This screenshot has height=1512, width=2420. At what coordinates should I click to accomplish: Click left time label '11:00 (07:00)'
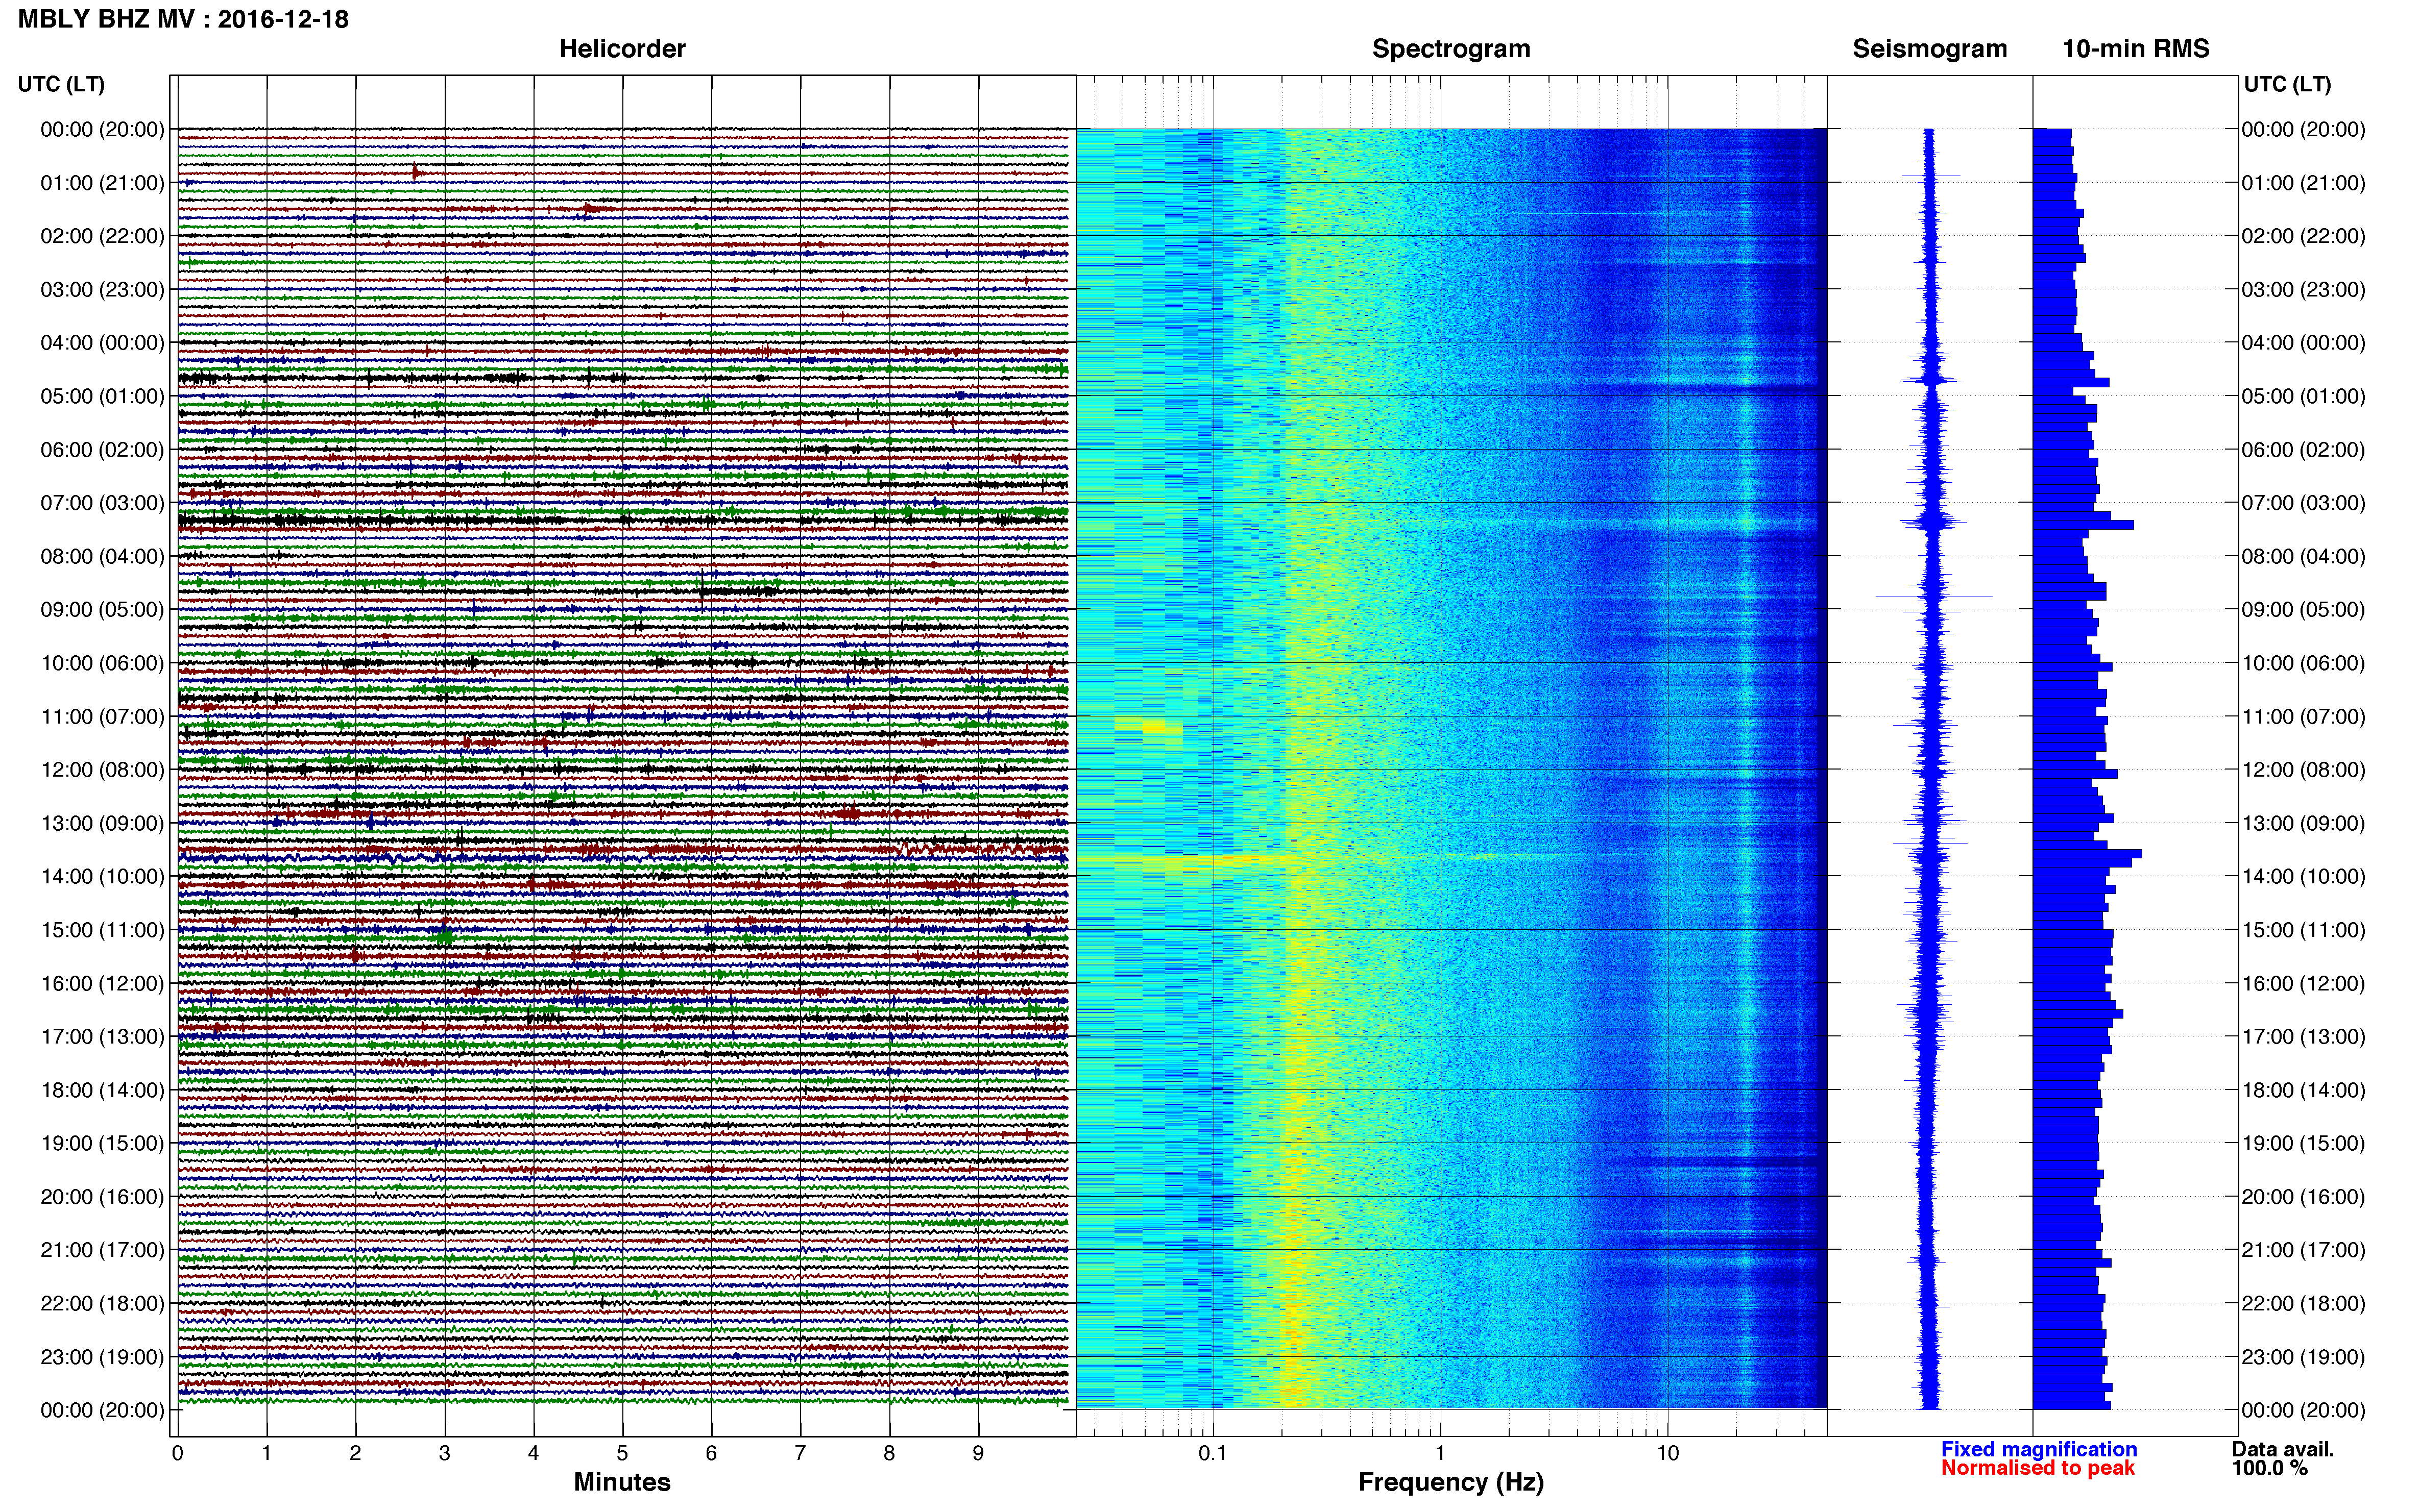102,717
